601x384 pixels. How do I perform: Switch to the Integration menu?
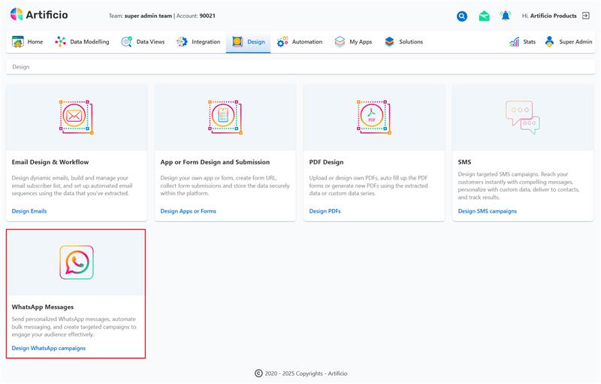click(x=206, y=42)
